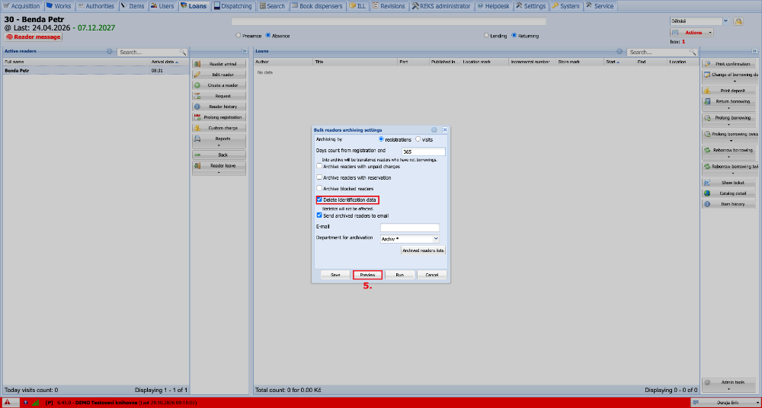Click Prolong registration calendar button
This screenshot has height=408, width=762.
[x=219, y=117]
